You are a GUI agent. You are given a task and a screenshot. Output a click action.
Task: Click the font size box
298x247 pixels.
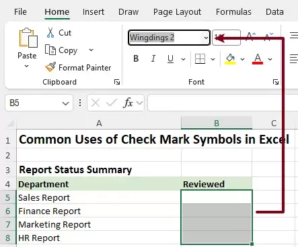[x=227, y=38]
